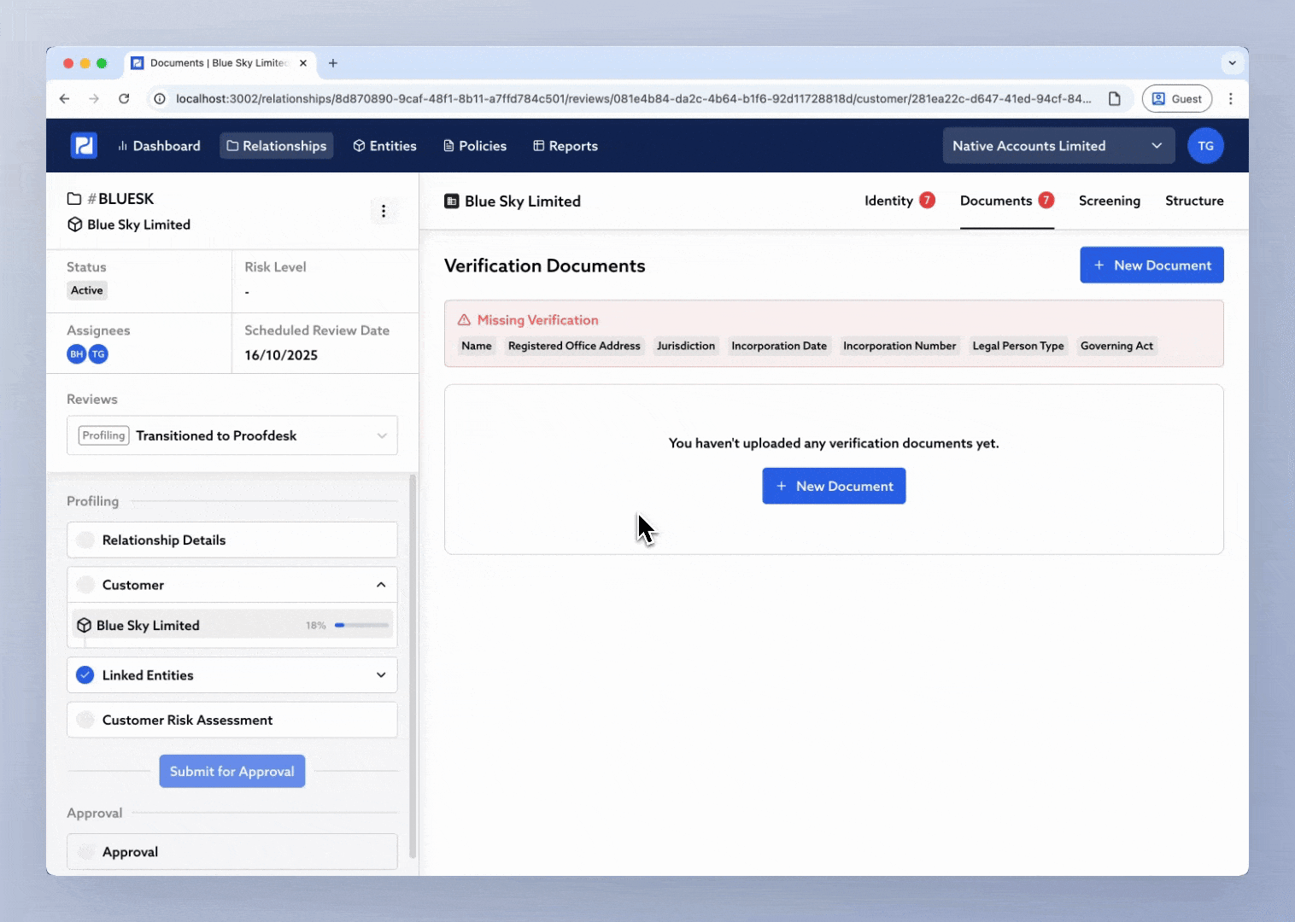Expand the Linked Entities section
The width and height of the screenshot is (1295, 922).
point(381,674)
